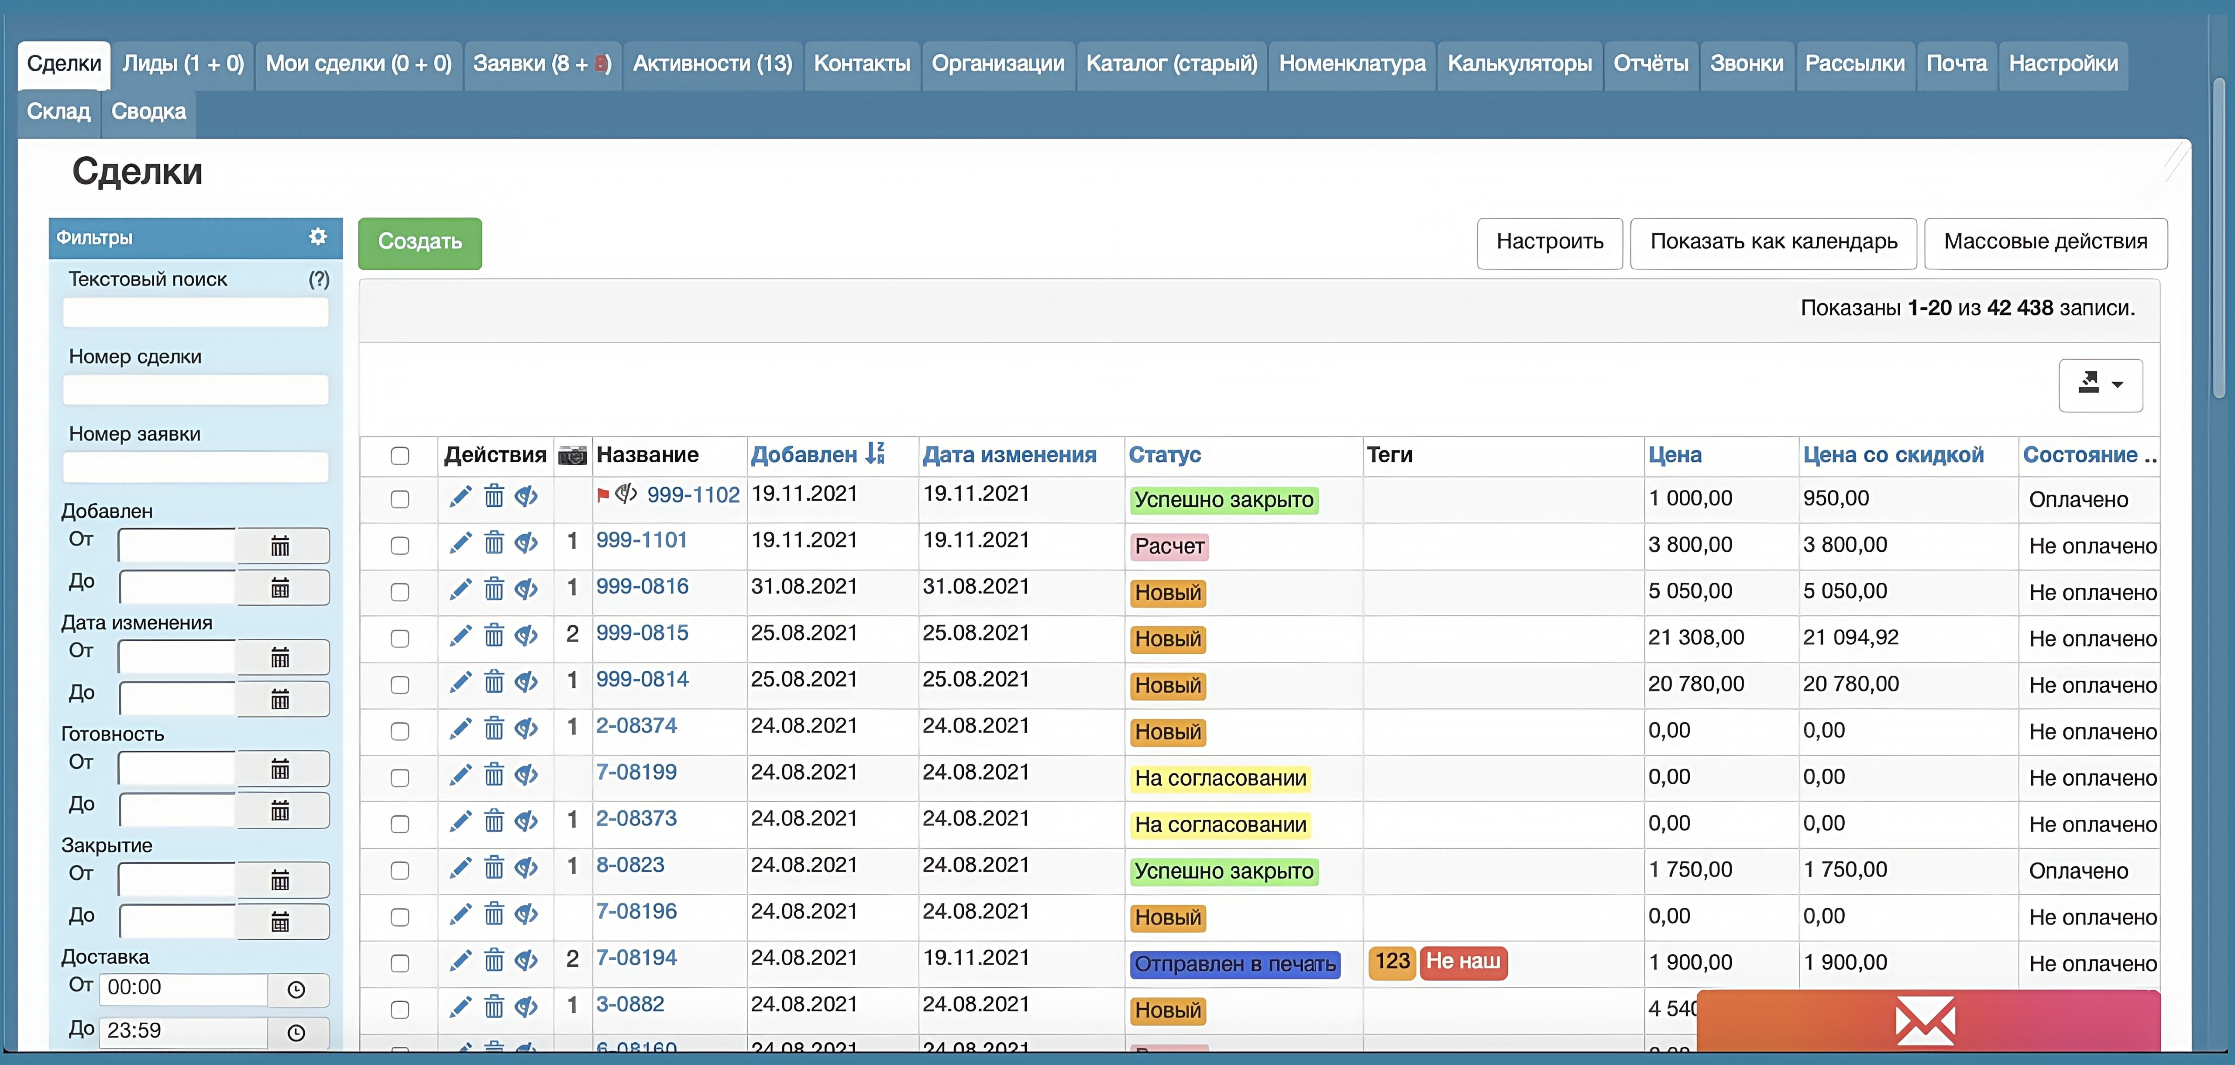The image size is (2235, 1065).
Task: Switch to the Контакты tab
Action: coord(862,63)
